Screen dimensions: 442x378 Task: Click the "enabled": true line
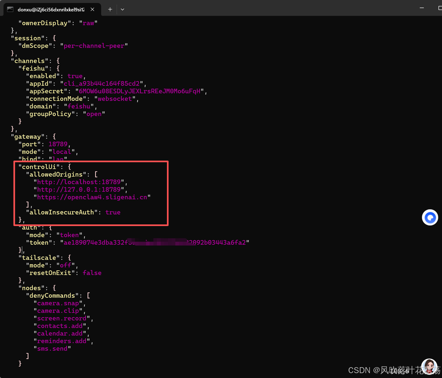[56, 76]
